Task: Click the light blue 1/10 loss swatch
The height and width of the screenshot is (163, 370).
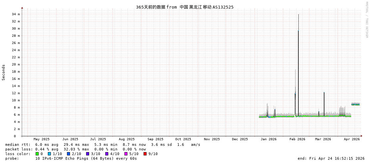Action: click(50, 154)
